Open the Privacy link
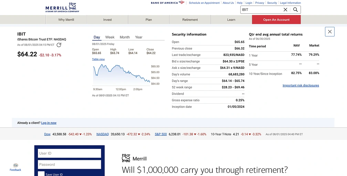 click(x=260, y=3)
